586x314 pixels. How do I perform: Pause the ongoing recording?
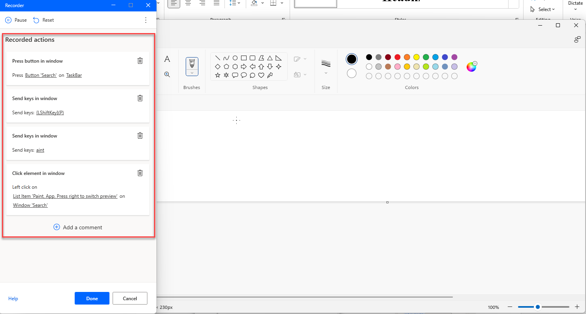(x=15, y=20)
